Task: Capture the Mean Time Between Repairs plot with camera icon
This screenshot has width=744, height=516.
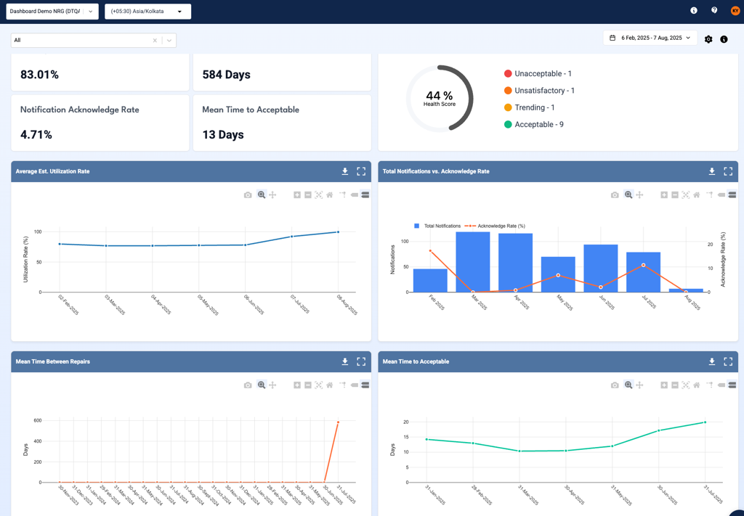Action: (248, 385)
